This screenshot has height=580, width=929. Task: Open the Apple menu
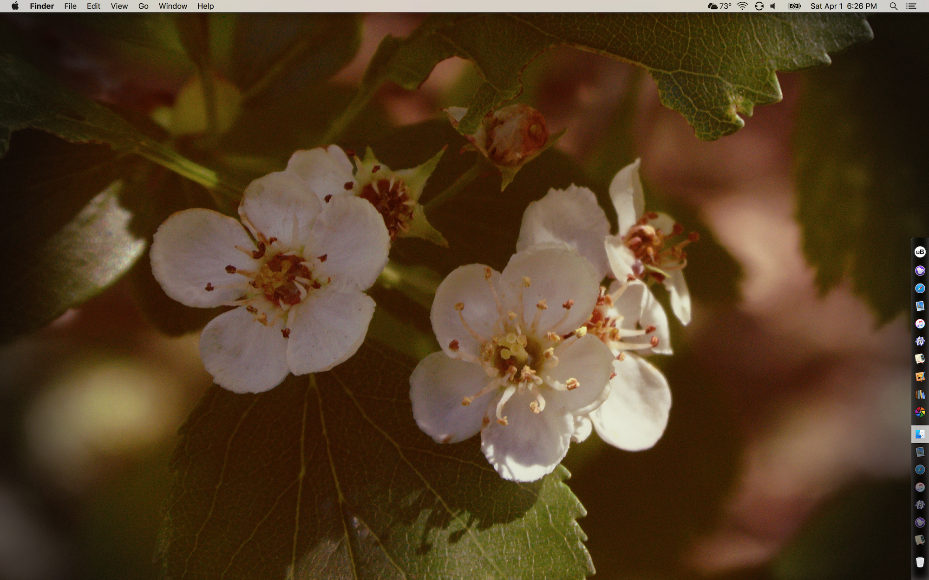[15, 6]
